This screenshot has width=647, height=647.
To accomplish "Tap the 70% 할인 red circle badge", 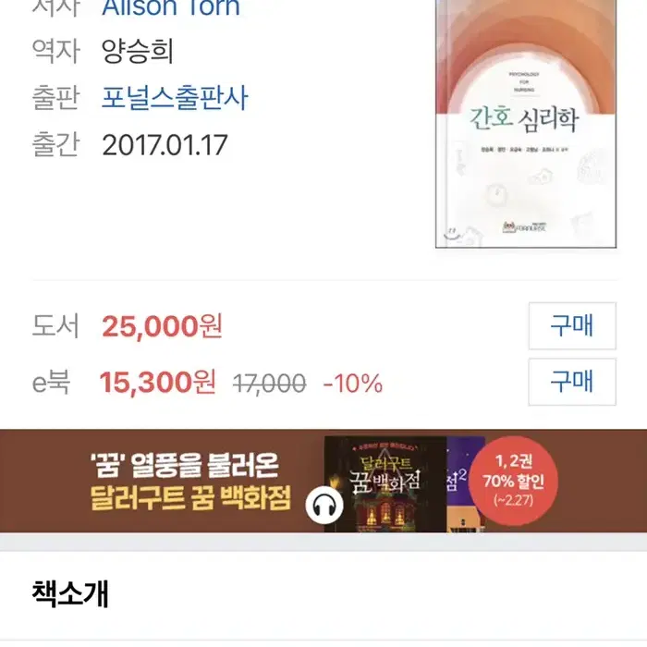I will tap(513, 481).
